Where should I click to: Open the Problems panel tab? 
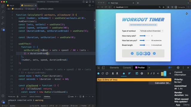(x=13, y=97)
